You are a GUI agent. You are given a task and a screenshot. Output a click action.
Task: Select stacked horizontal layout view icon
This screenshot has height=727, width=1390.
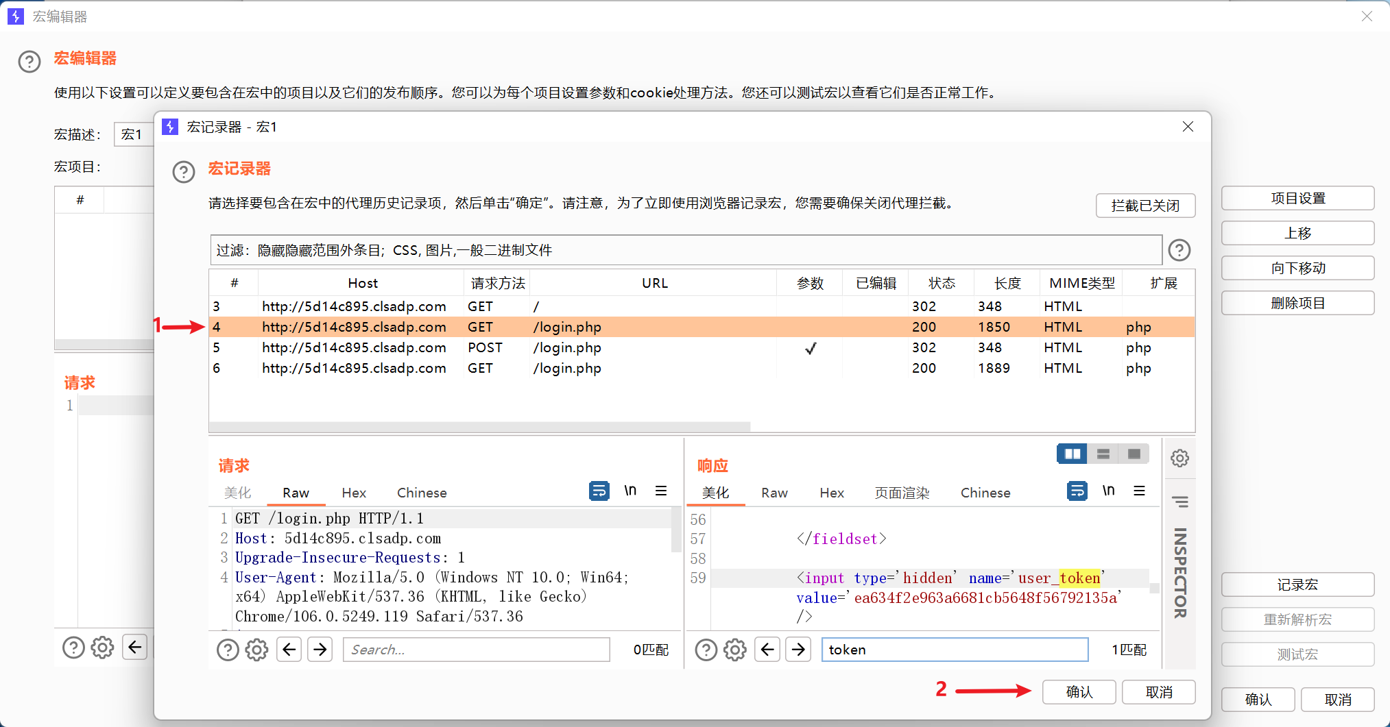point(1103,454)
